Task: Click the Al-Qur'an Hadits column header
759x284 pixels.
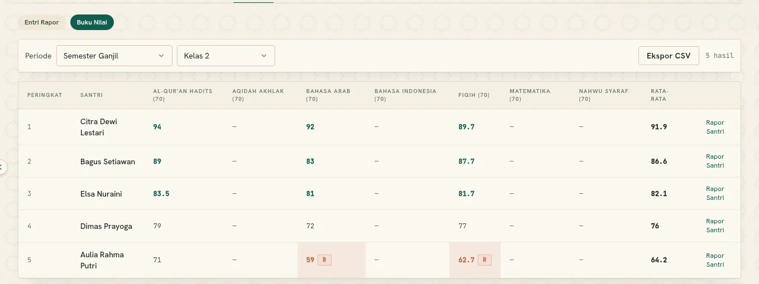Action: coord(183,95)
